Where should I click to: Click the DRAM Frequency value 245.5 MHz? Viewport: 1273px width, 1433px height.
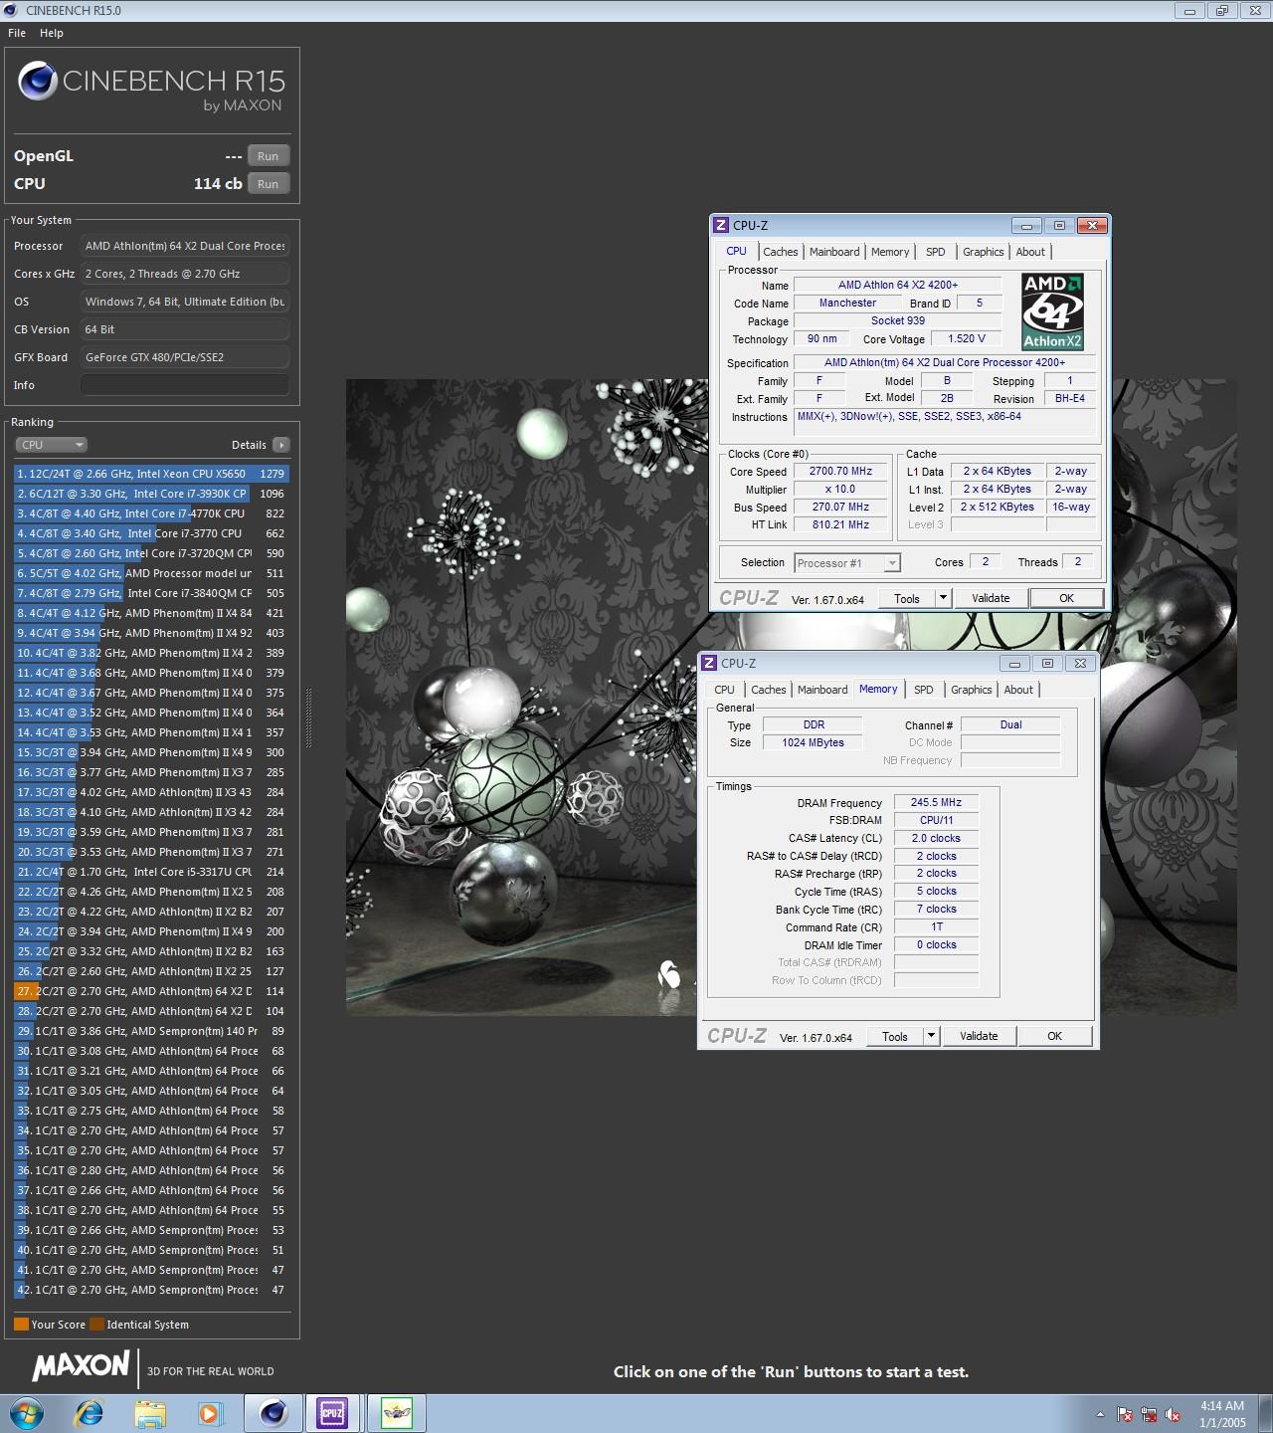click(x=936, y=802)
